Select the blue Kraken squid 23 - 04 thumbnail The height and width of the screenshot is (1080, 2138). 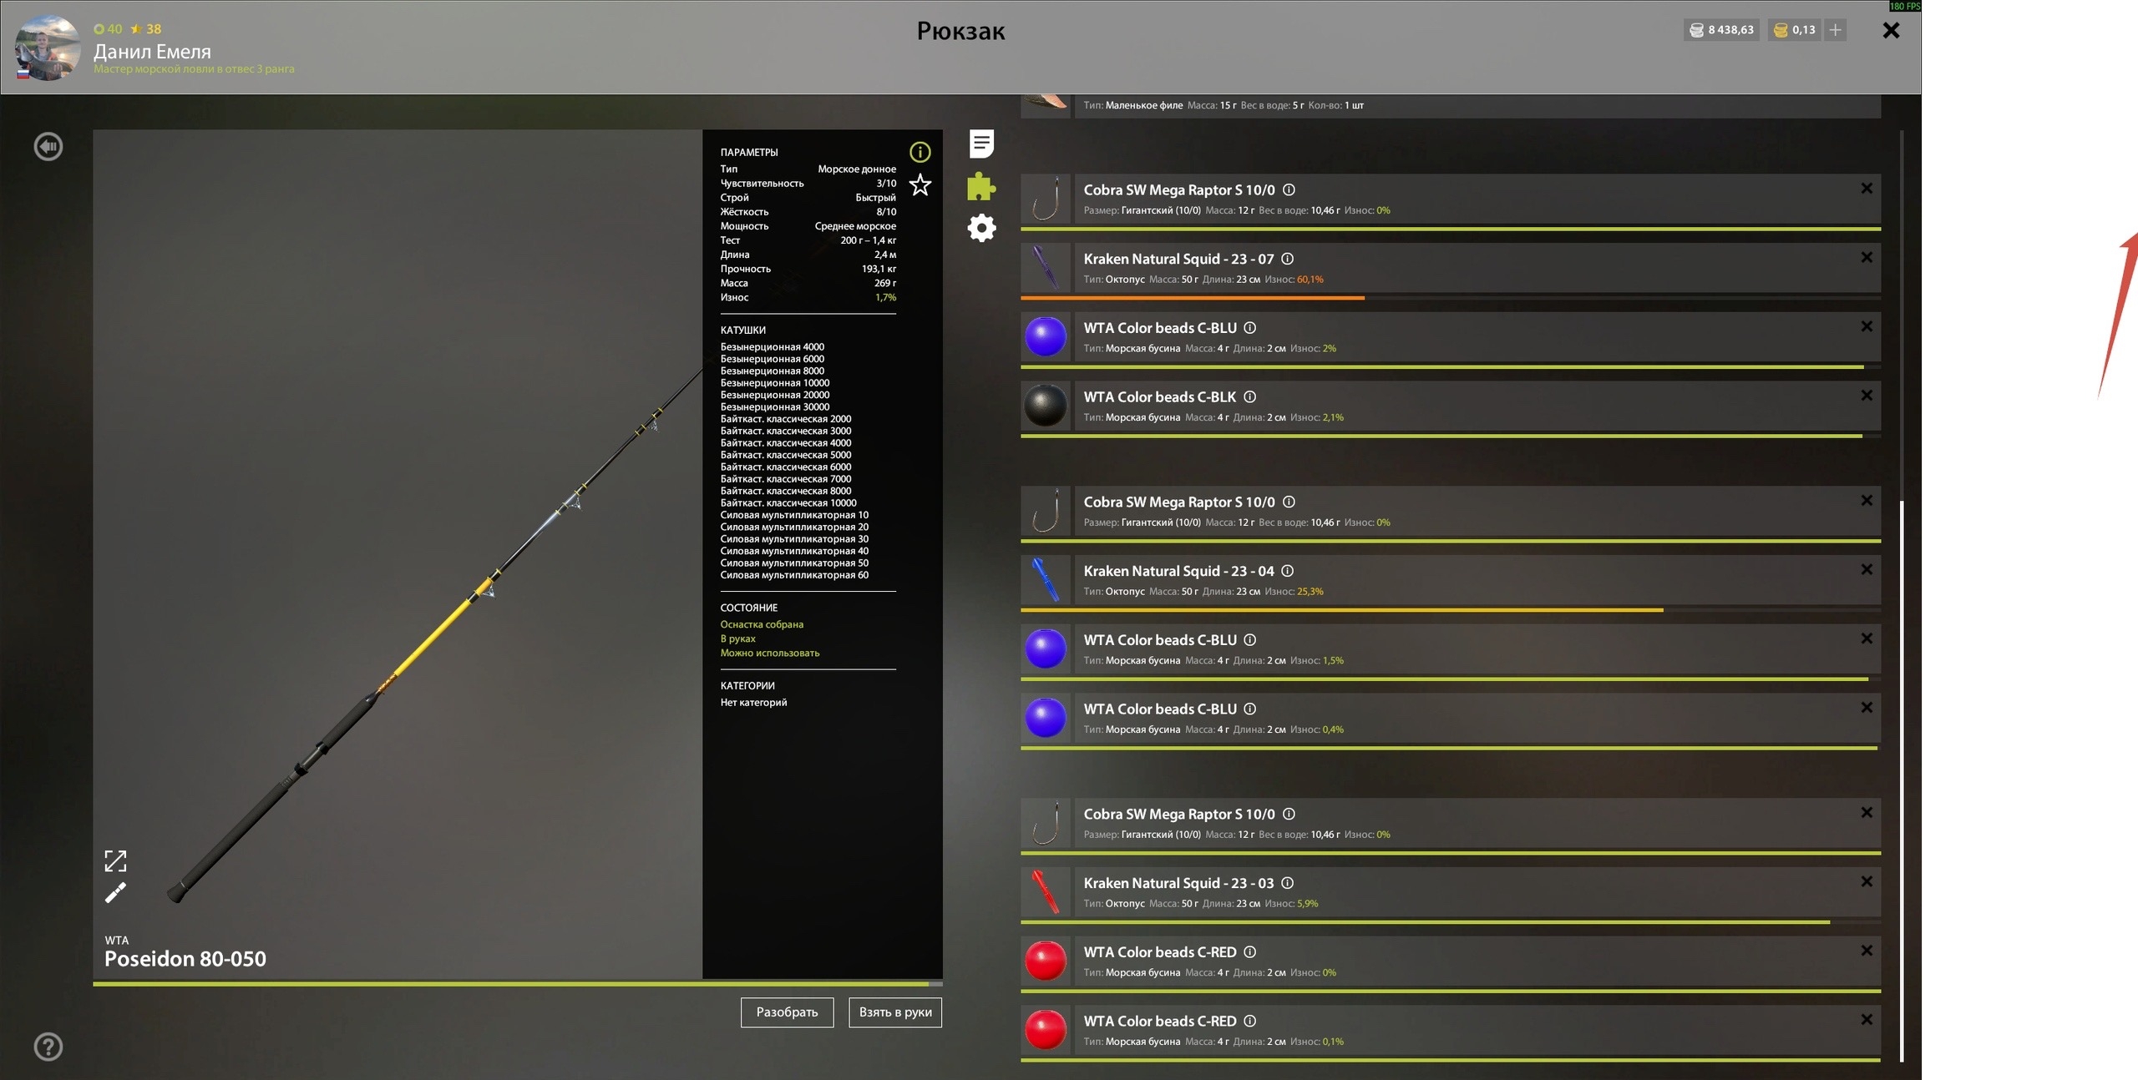(x=1046, y=579)
